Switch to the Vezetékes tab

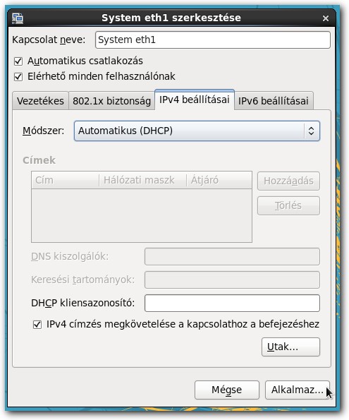pos(40,101)
